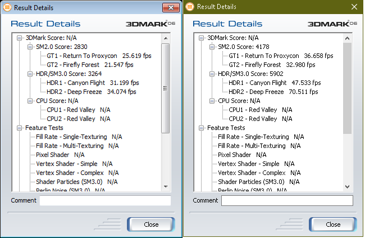The width and height of the screenshot is (365, 238).
Task: Select HDR2 Deep Freeze 70.511 fps
Action: point(273,92)
